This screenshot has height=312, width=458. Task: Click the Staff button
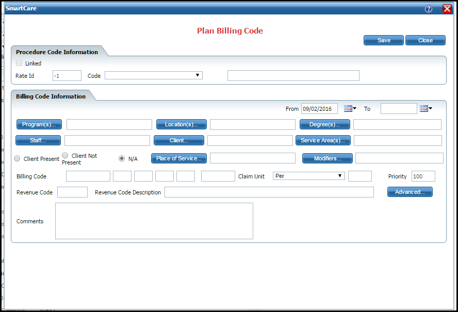click(x=38, y=140)
